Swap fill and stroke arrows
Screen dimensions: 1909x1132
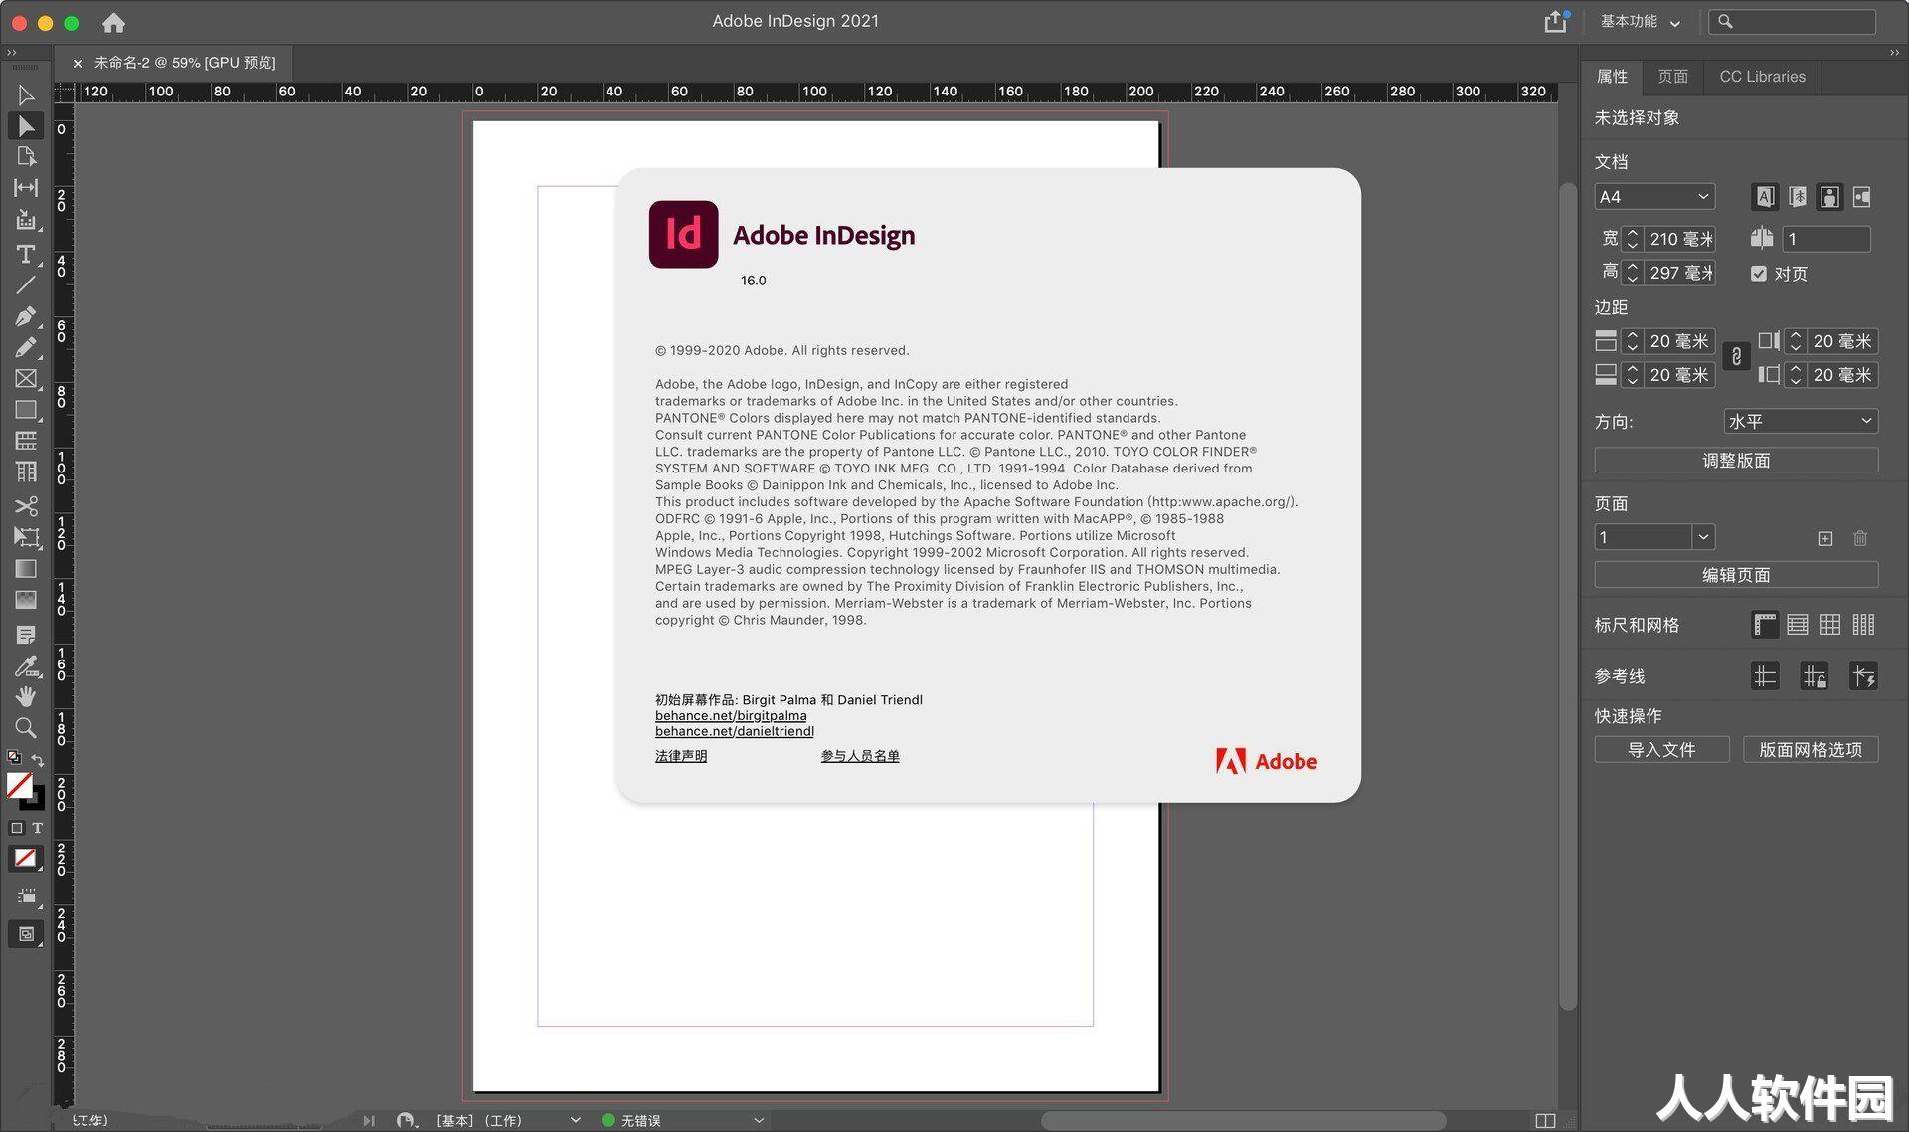(38, 759)
